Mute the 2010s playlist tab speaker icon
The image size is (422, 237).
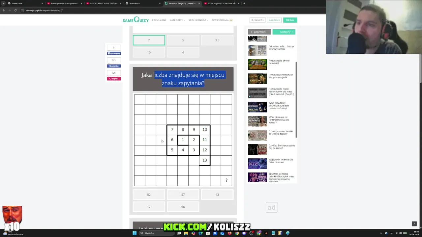(x=234, y=3)
